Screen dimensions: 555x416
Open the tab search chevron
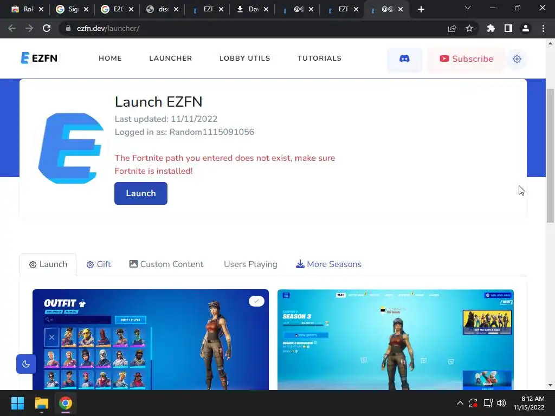click(468, 8)
